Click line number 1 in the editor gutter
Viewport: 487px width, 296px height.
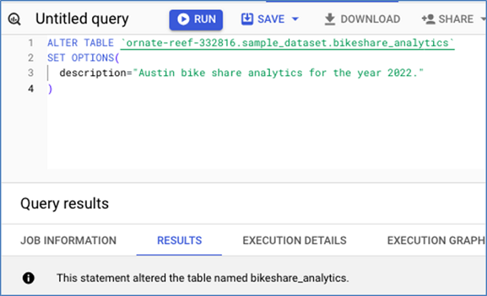pyautogui.click(x=30, y=43)
